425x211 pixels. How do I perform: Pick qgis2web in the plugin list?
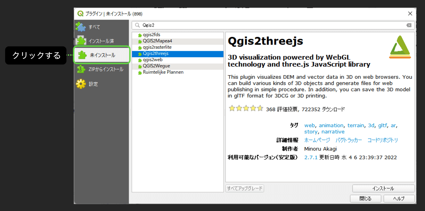pos(178,60)
